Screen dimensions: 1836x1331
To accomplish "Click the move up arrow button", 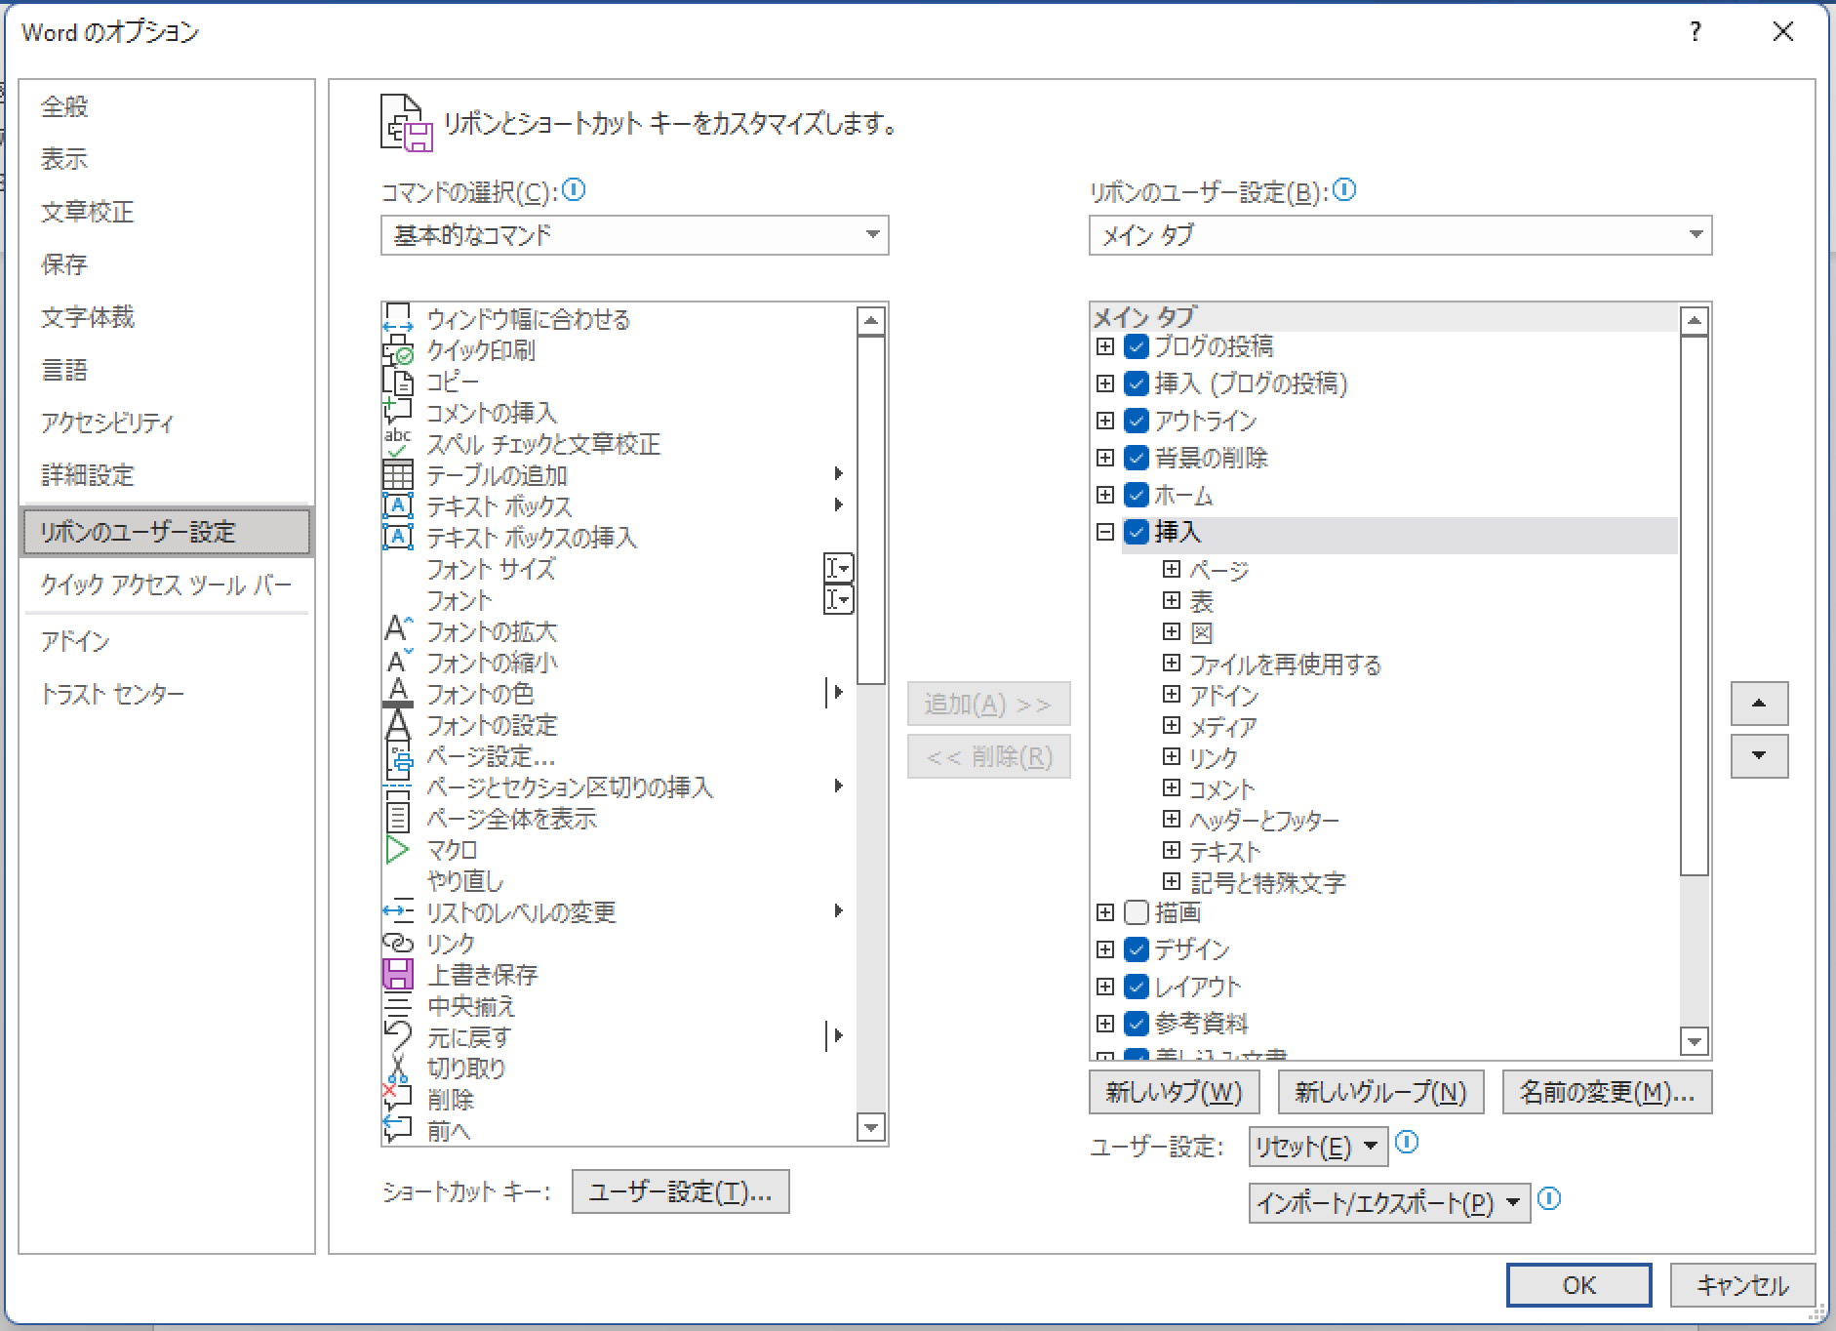I will click(1759, 704).
